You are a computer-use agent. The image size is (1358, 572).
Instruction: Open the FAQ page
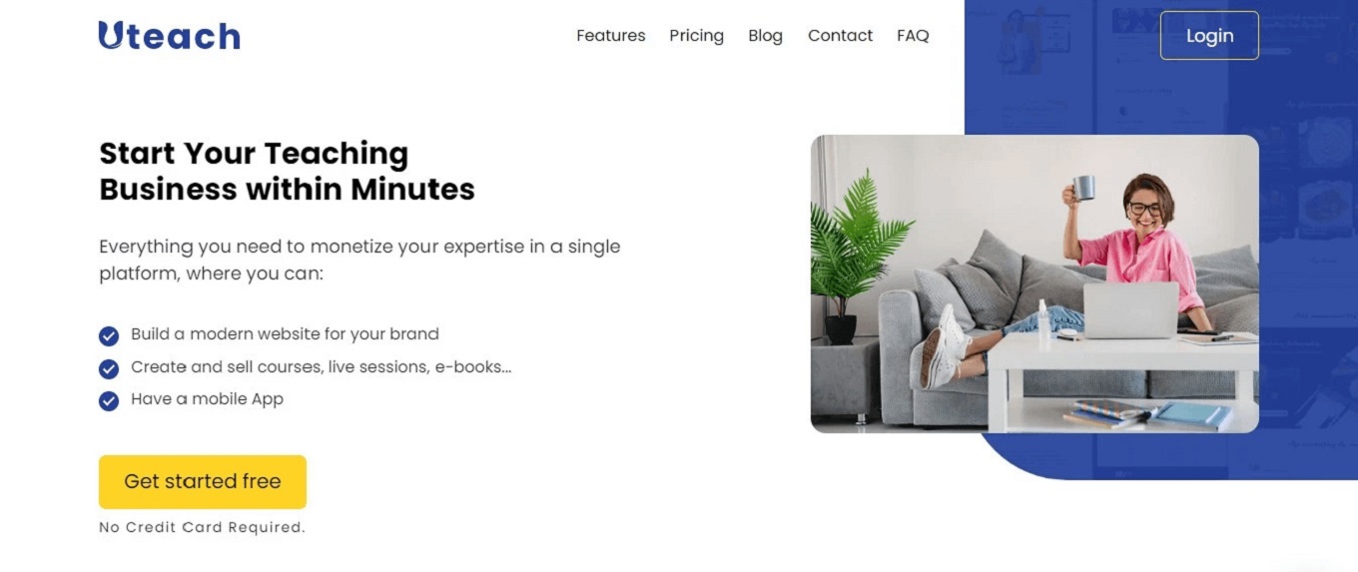coord(913,36)
